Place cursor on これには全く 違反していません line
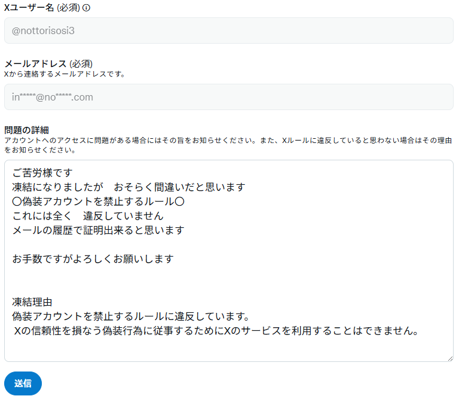Image resolution: width=459 pixels, height=408 pixels. click(87, 216)
